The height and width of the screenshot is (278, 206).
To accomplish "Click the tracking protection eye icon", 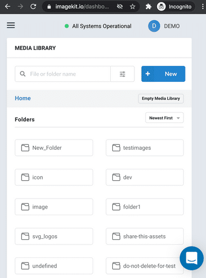I will pos(120,7).
